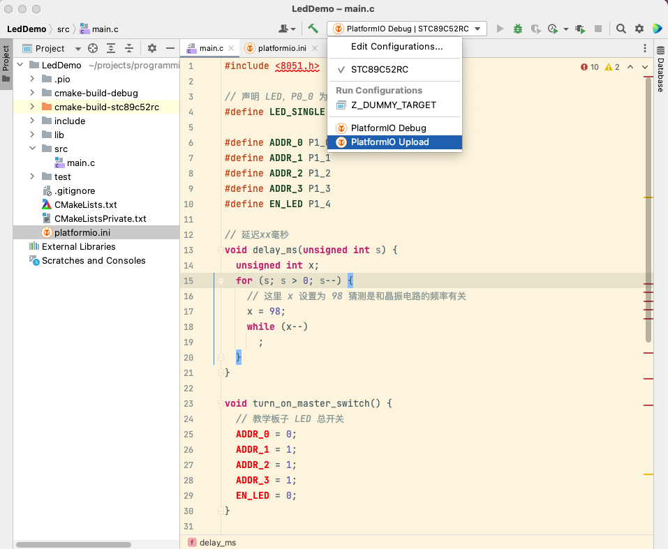The width and height of the screenshot is (668, 549).
Task: Open Project panel gear options
Action: [152, 48]
